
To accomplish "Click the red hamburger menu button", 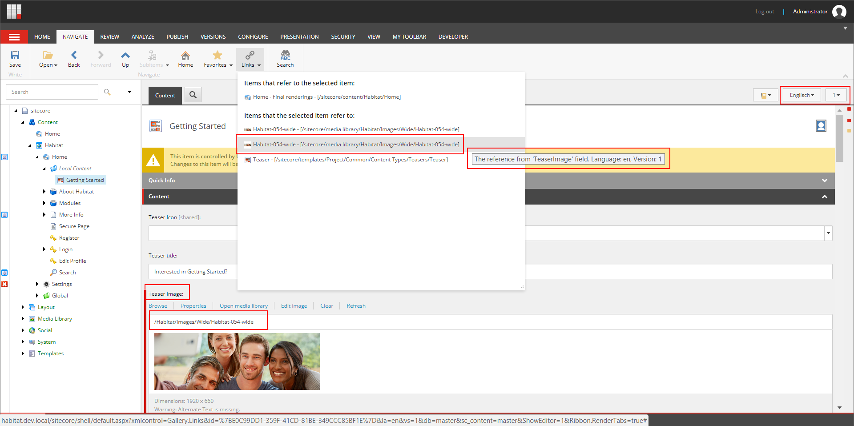I will pyautogui.click(x=14, y=37).
